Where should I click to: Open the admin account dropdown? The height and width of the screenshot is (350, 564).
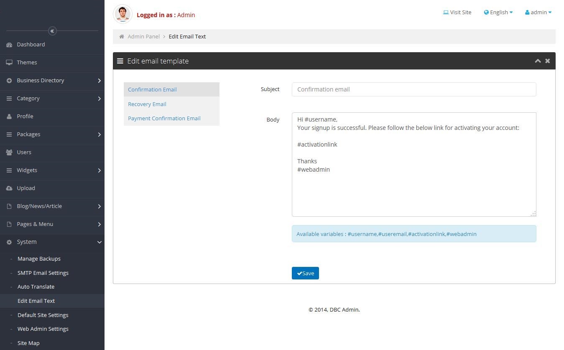tap(538, 13)
